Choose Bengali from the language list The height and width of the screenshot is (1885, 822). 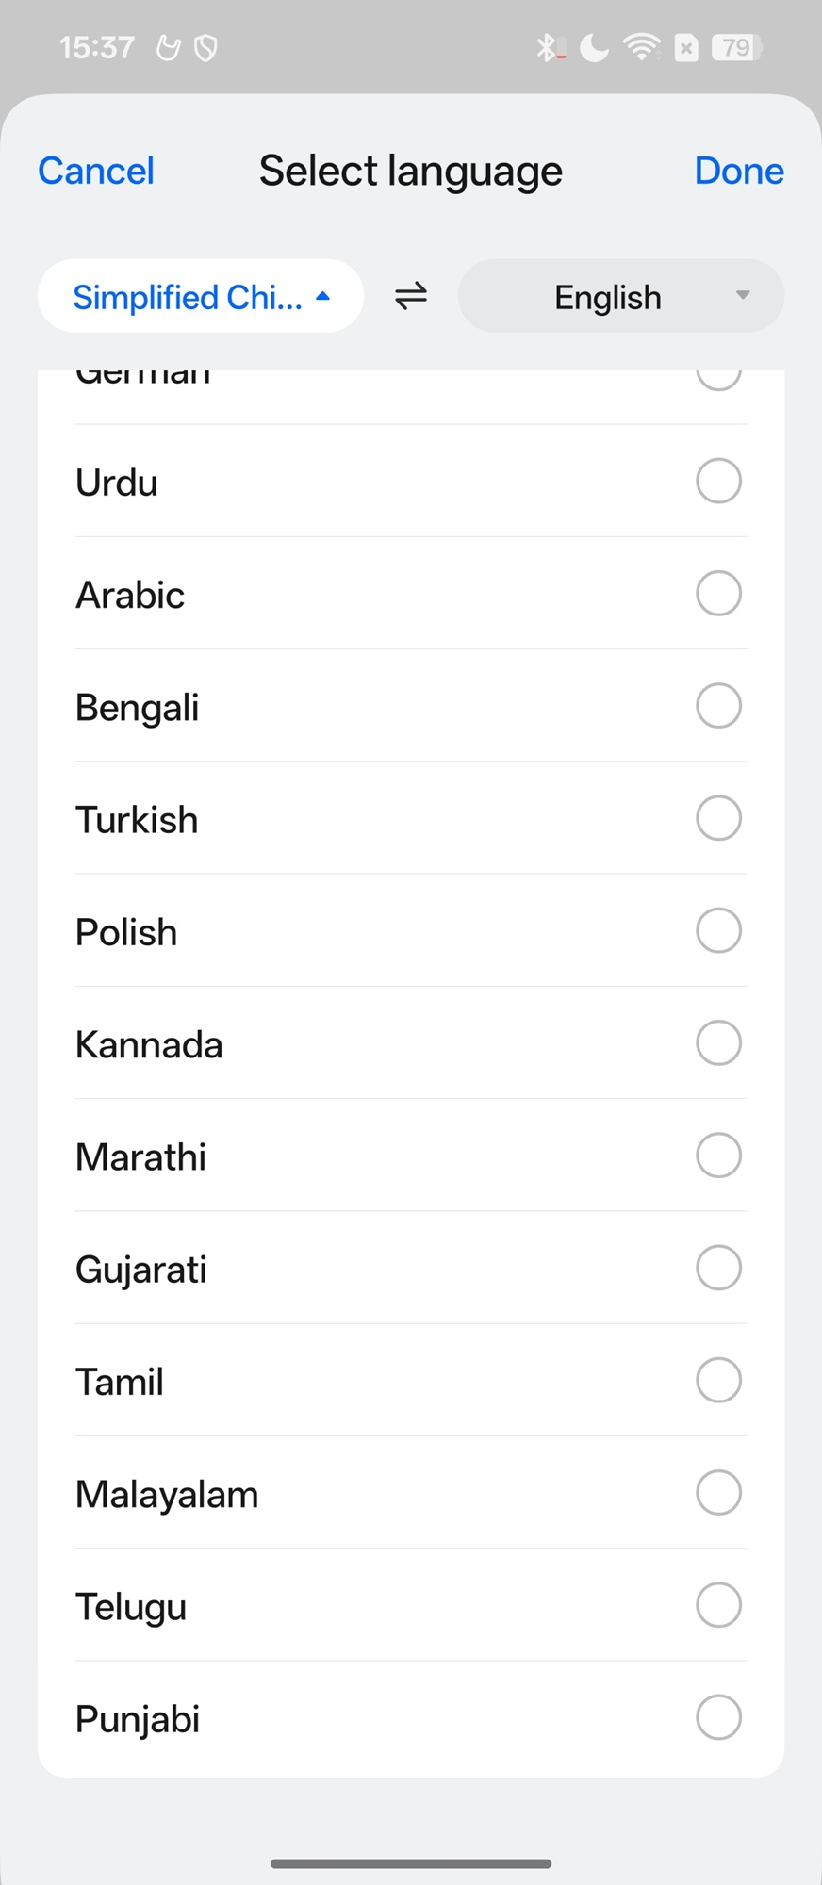pos(138,707)
